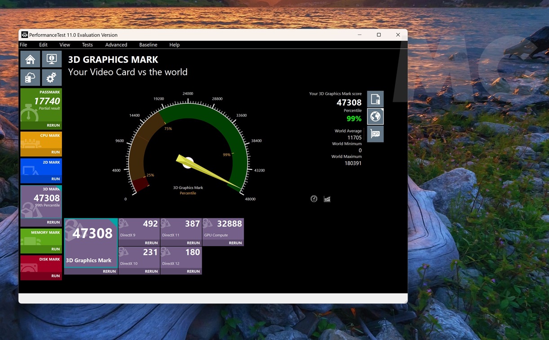Open the Tests menu
549x340 pixels.
(x=87, y=45)
